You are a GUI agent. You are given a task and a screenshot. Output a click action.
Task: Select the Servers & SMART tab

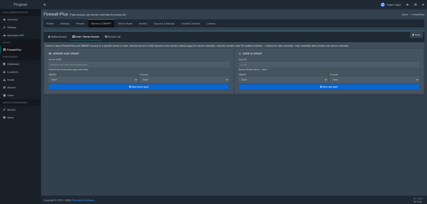(x=101, y=24)
